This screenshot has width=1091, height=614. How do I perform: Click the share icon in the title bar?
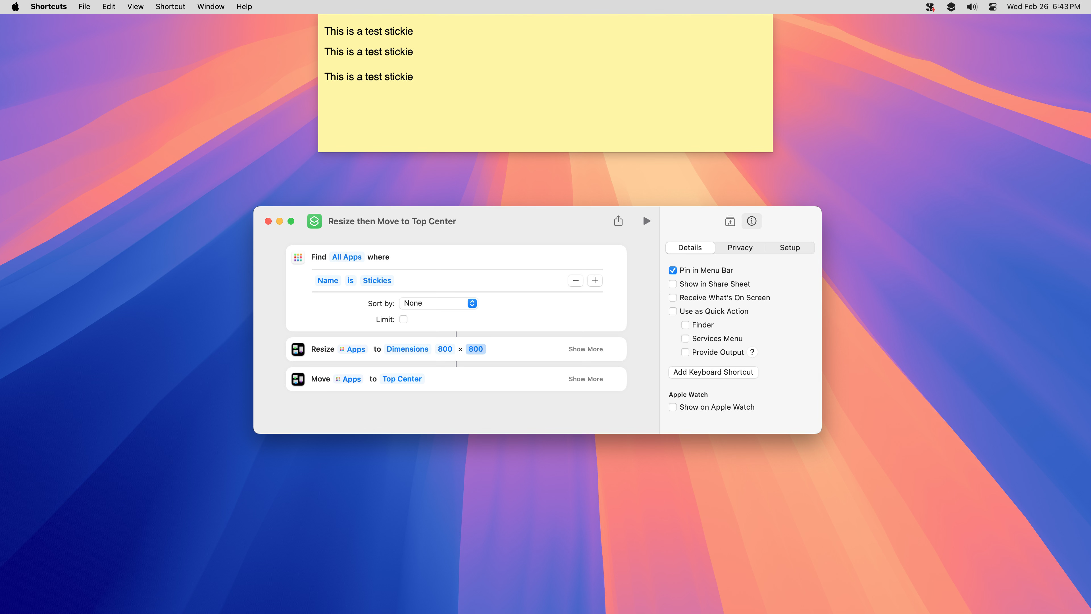(x=618, y=221)
